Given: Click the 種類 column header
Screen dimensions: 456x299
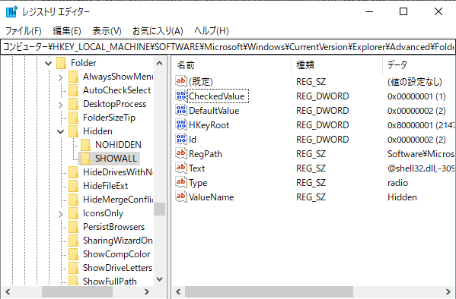Looking at the screenshot, I should pyautogui.click(x=336, y=65).
